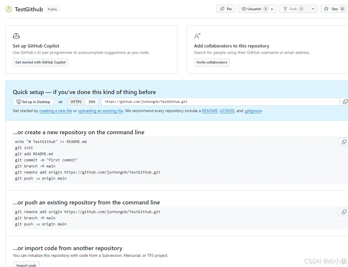Click the line 'git init'
This screenshot has height=267, width=348.
coord(24,148)
